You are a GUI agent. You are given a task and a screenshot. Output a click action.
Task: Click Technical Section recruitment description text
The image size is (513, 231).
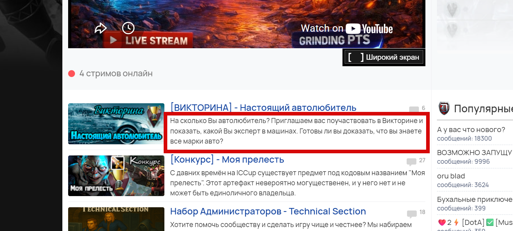(x=291, y=225)
